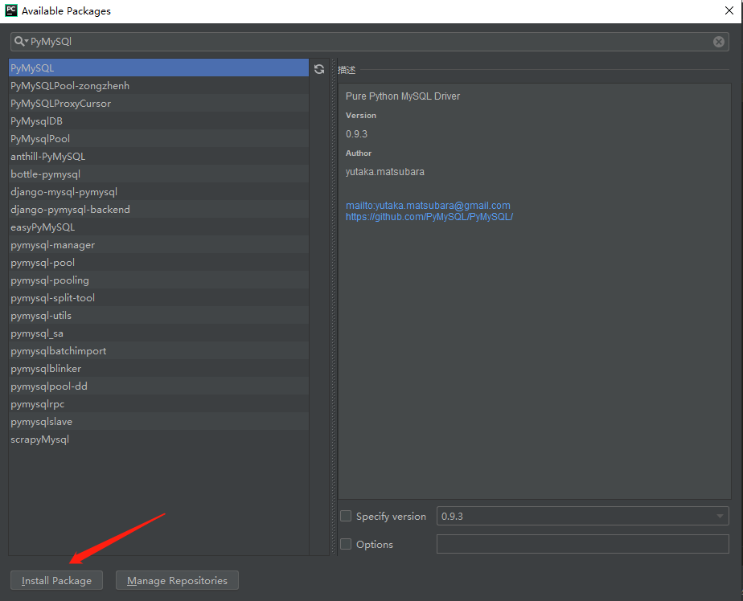Click the Install Package button

point(57,580)
